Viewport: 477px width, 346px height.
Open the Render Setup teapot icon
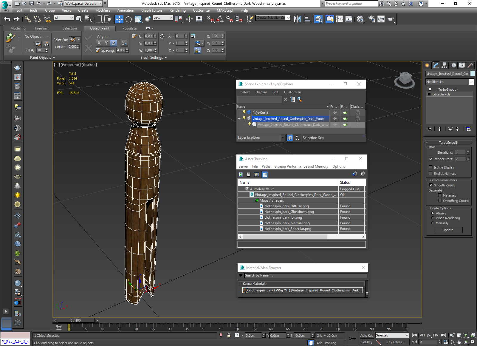371,19
